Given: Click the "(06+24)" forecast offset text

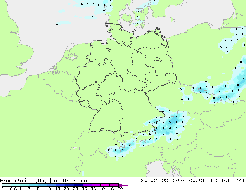Looking at the screenshot, I should [x=233, y=181].
